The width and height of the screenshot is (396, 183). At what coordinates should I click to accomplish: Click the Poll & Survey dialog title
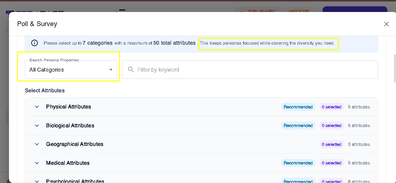click(x=37, y=24)
